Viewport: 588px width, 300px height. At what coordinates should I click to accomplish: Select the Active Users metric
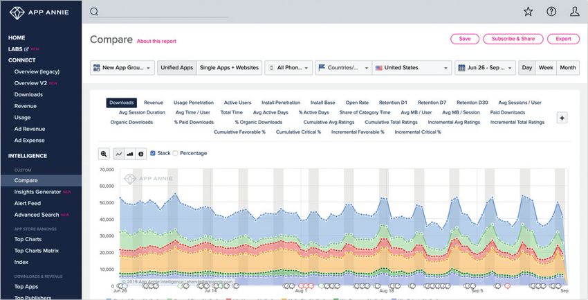point(237,103)
